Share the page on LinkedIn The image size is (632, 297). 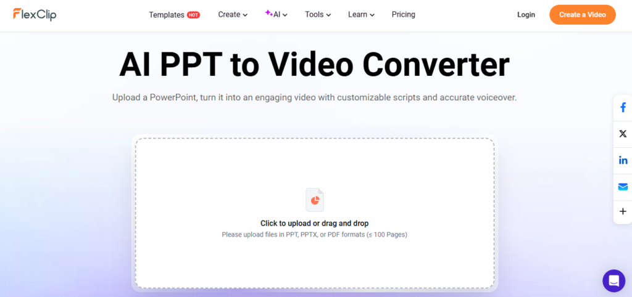623,160
